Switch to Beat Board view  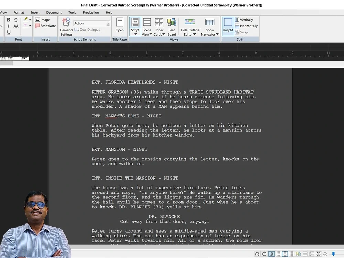pyautogui.click(x=172, y=26)
